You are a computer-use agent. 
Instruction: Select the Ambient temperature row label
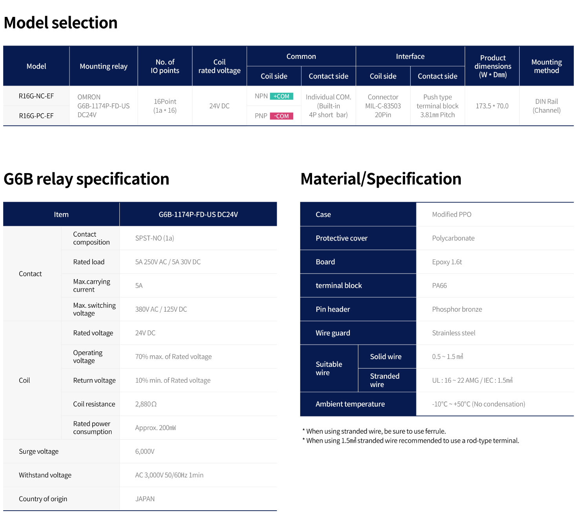pos(350,404)
